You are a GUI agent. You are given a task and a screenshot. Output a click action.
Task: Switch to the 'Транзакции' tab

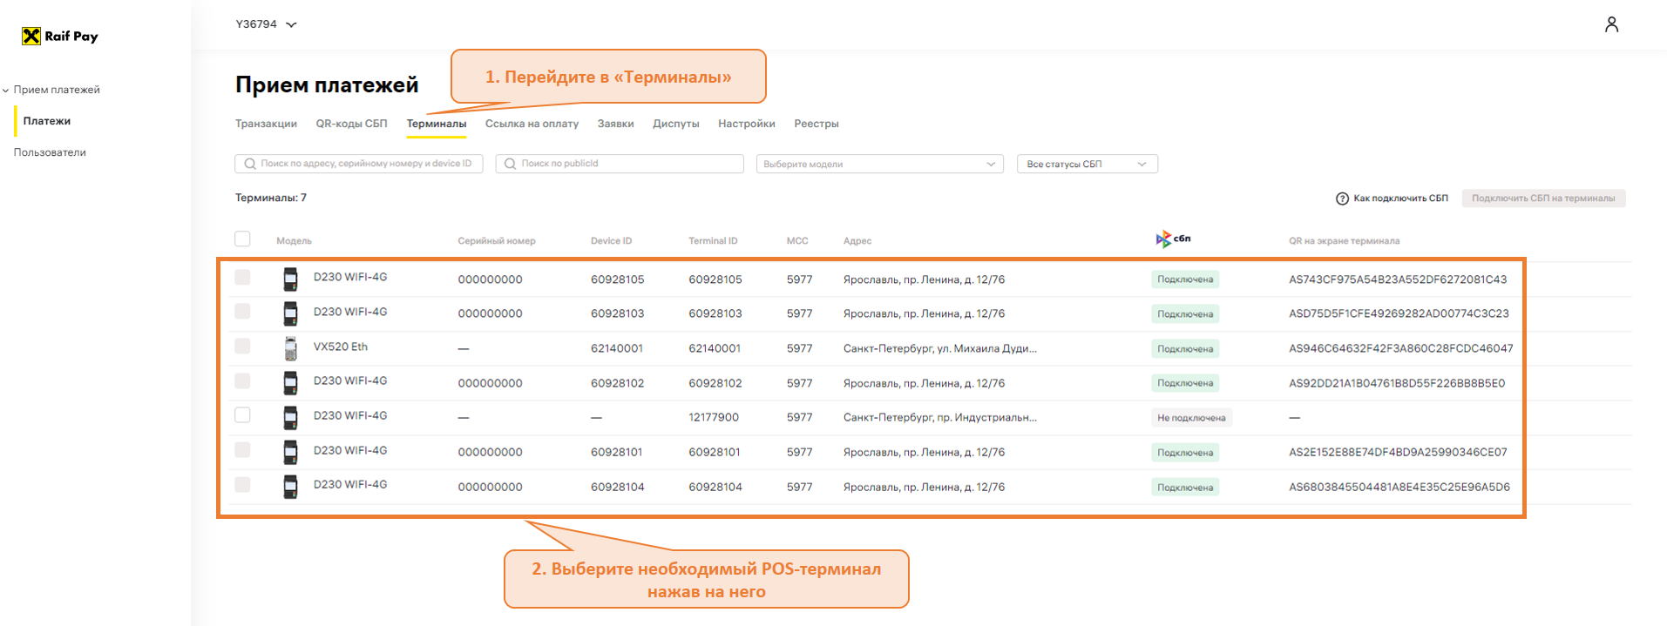[266, 124]
